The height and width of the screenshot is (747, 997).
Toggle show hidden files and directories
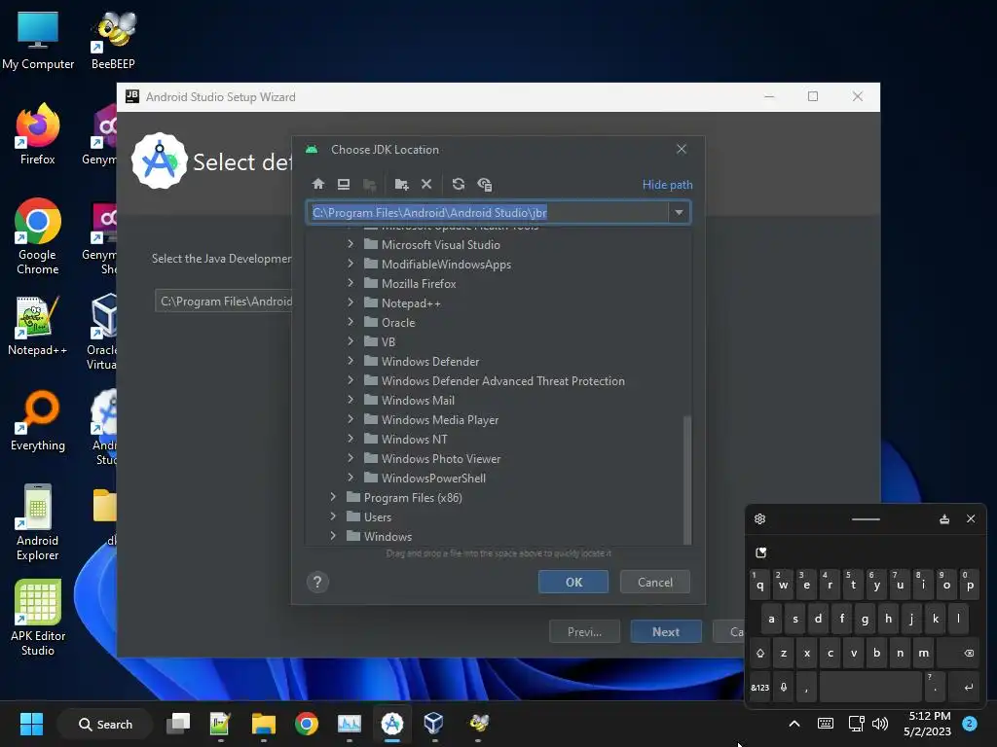click(x=485, y=184)
